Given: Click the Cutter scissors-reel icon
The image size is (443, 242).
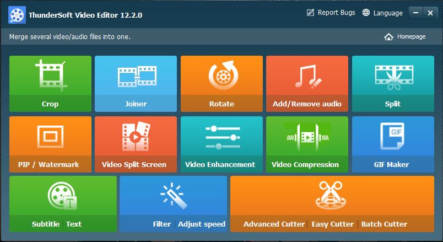Looking at the screenshot, I should [331, 195].
